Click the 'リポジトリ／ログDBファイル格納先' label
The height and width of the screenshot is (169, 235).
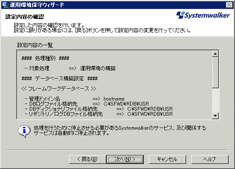coord(66,114)
